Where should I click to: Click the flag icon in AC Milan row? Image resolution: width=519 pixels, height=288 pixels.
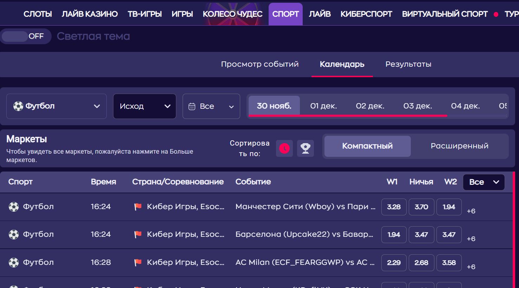point(138,262)
